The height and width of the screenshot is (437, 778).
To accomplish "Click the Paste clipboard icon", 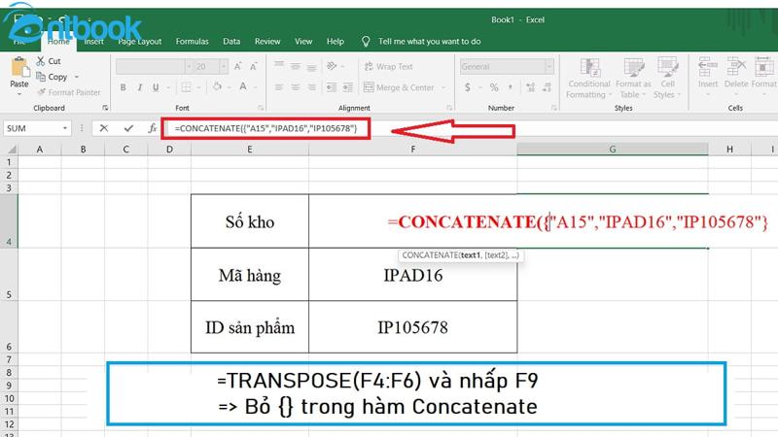I will tap(19, 69).
